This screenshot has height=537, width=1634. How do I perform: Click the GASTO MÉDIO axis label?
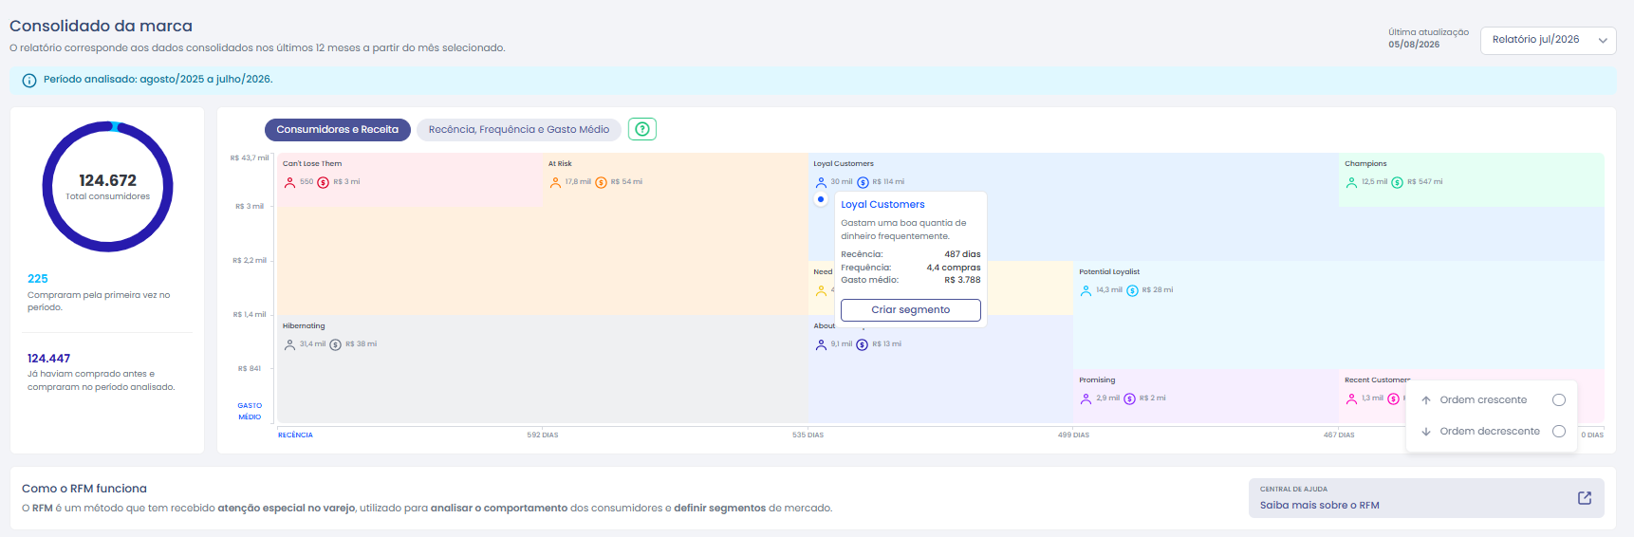(250, 412)
